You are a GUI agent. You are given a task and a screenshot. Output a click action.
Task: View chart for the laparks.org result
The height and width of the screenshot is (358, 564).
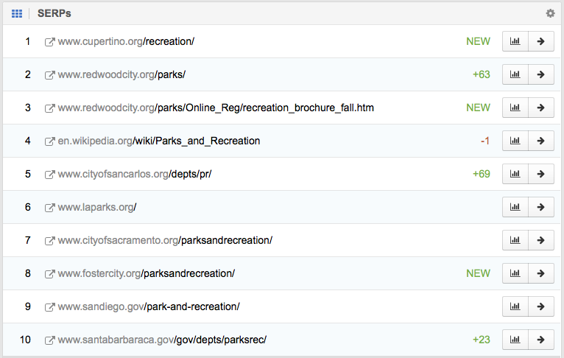point(515,207)
